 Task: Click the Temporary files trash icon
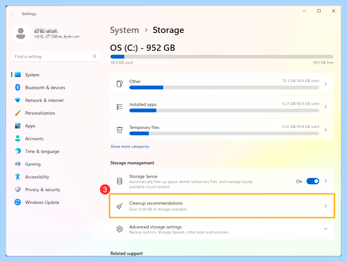(x=120, y=130)
